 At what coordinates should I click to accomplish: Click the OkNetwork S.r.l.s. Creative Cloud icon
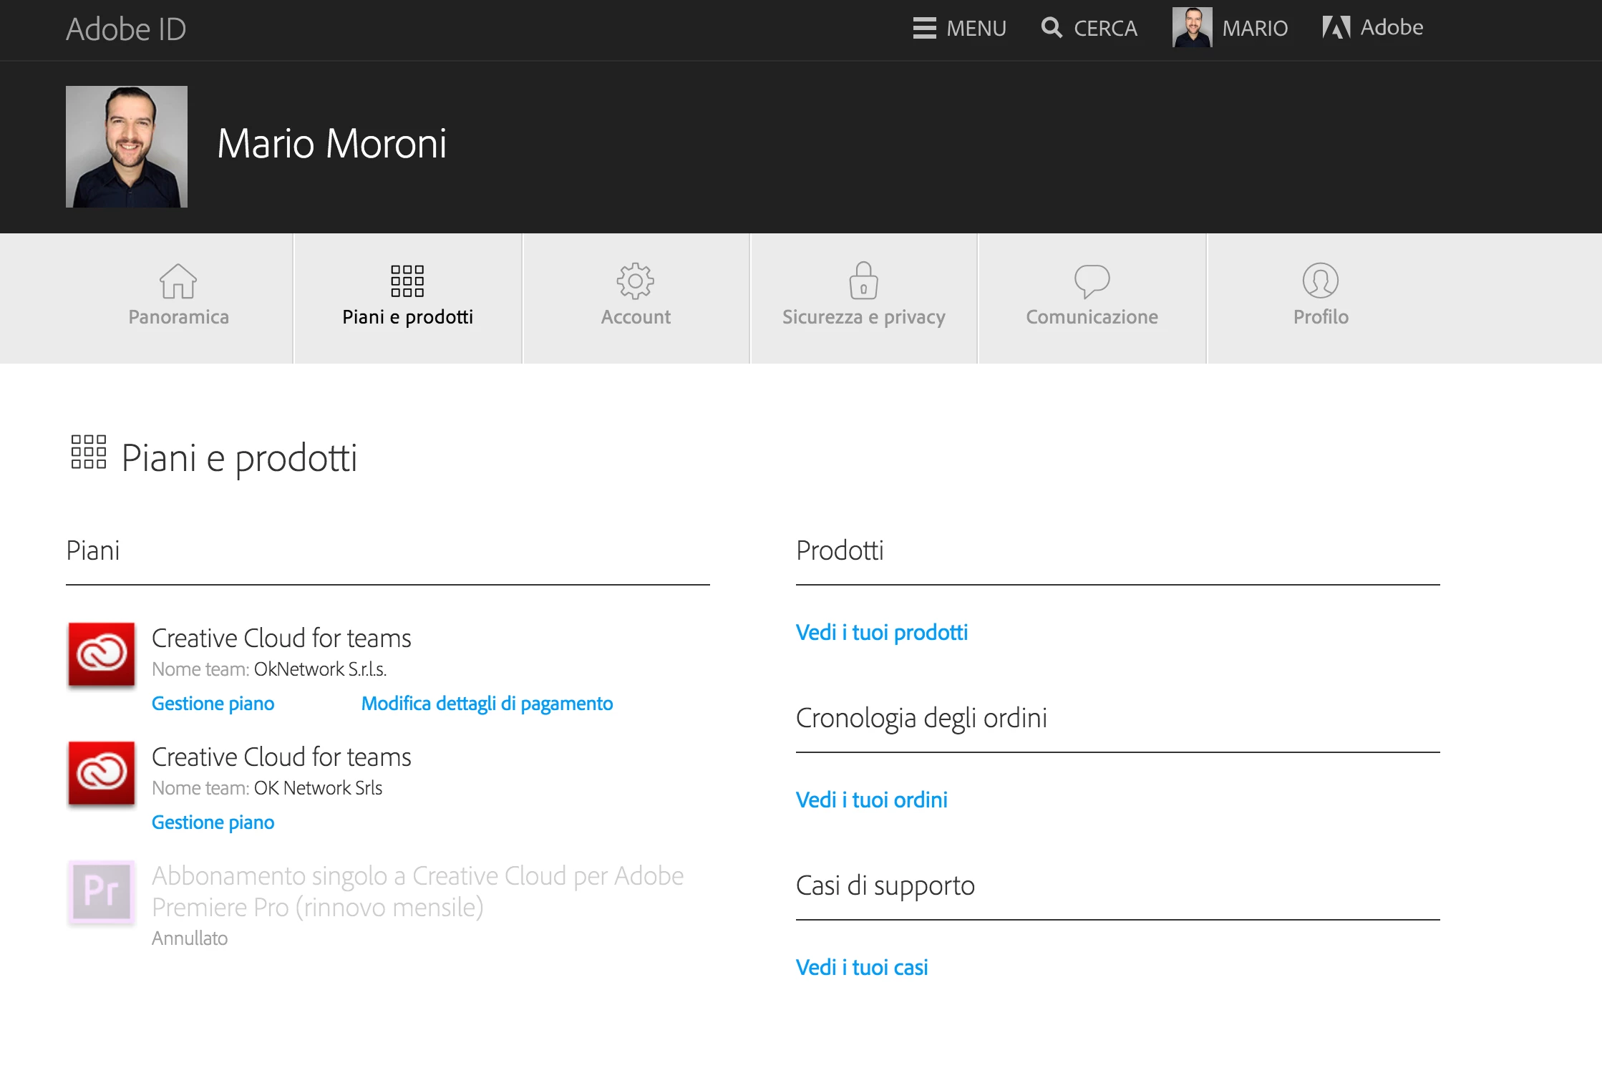click(102, 654)
